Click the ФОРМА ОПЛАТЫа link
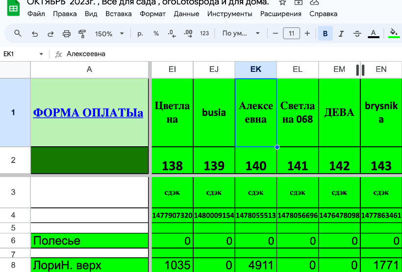The width and height of the screenshot is (402, 272). 88,113
